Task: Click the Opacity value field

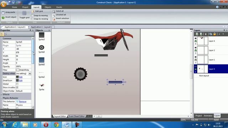Action: click(23, 66)
